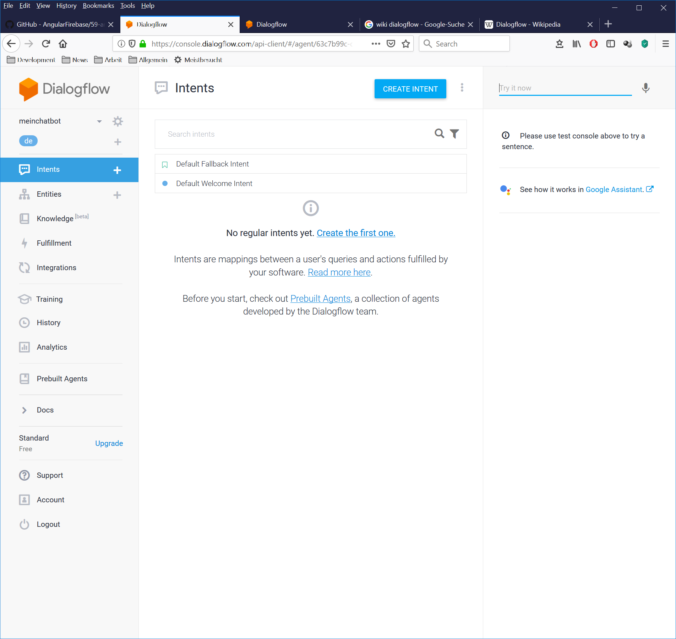Open Default Welcome Intent
676x639 pixels.
point(311,184)
